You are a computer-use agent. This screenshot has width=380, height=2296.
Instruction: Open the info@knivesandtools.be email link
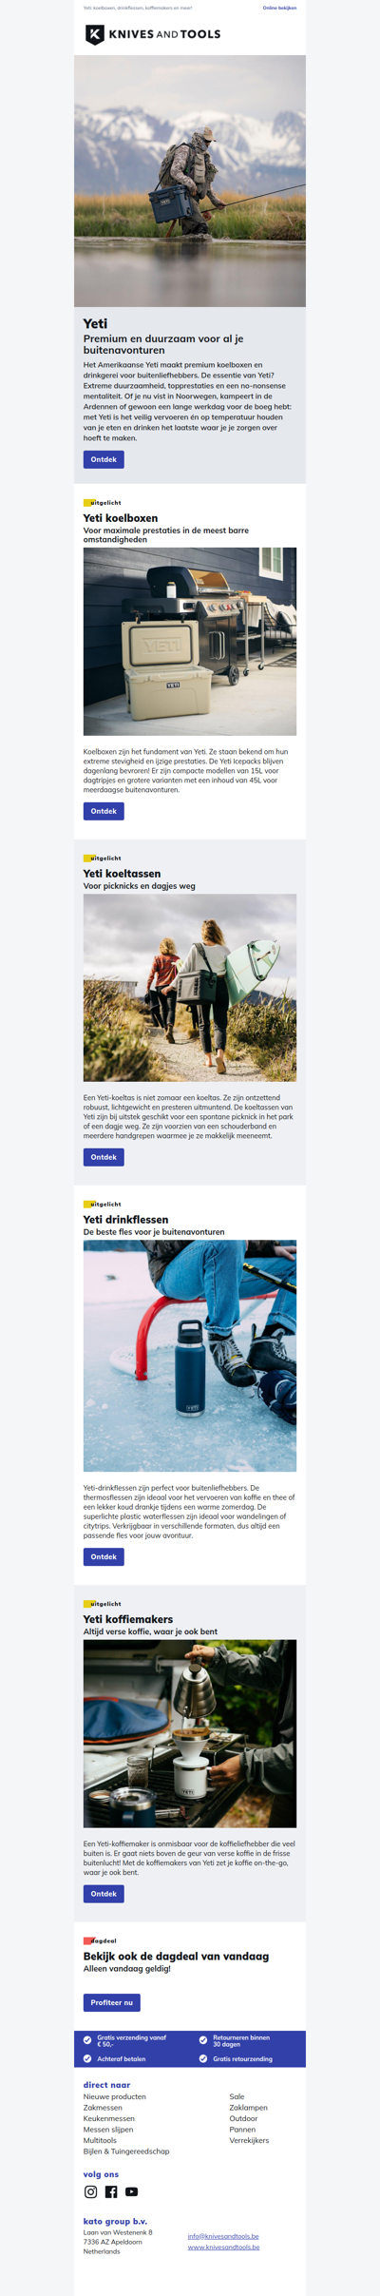click(x=223, y=2236)
